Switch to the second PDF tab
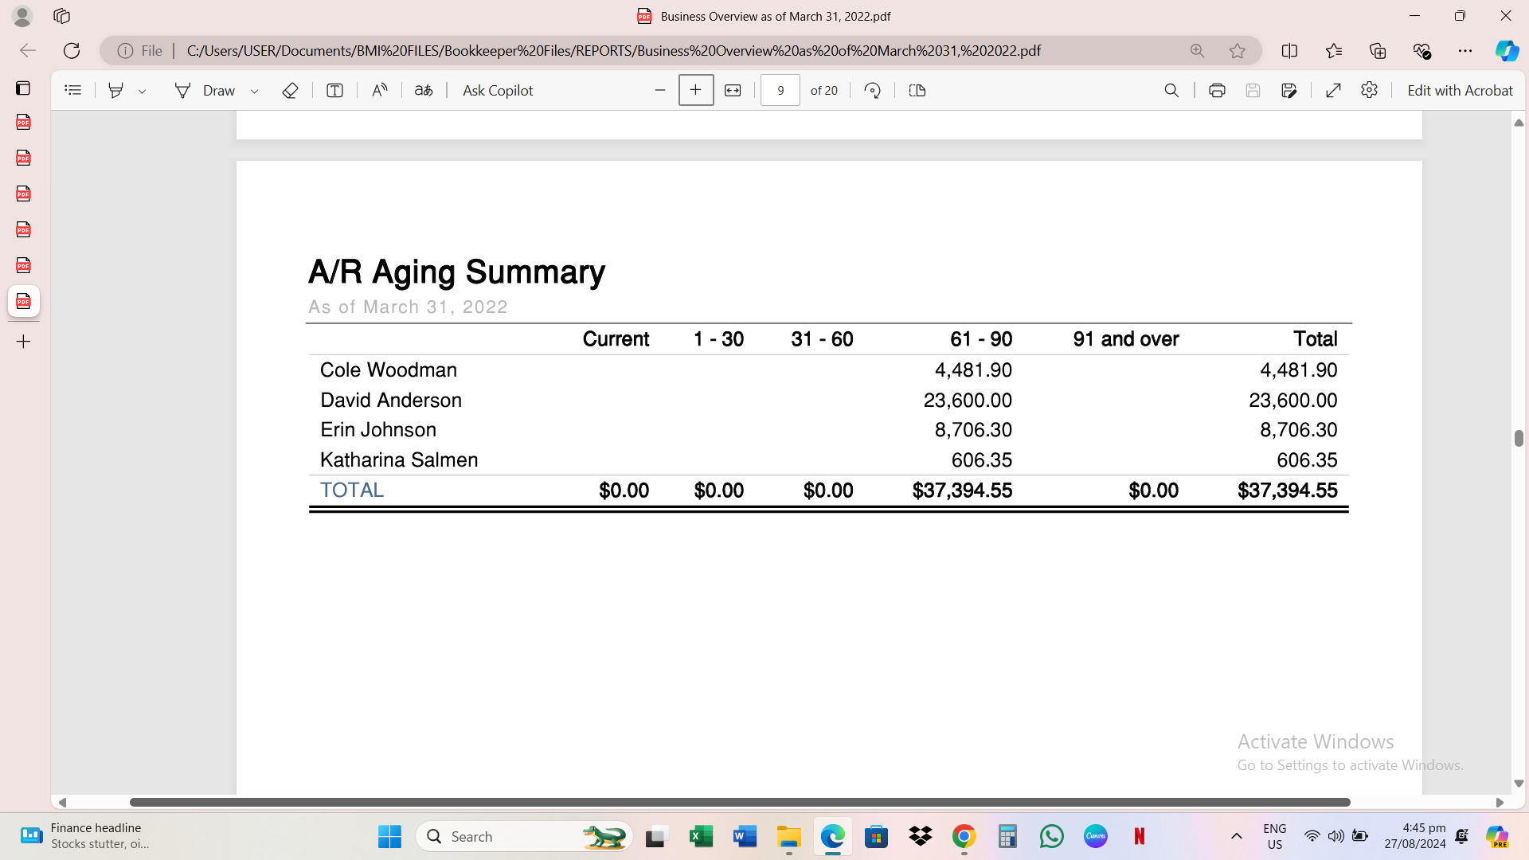Viewport: 1529px width, 860px height. click(23, 158)
